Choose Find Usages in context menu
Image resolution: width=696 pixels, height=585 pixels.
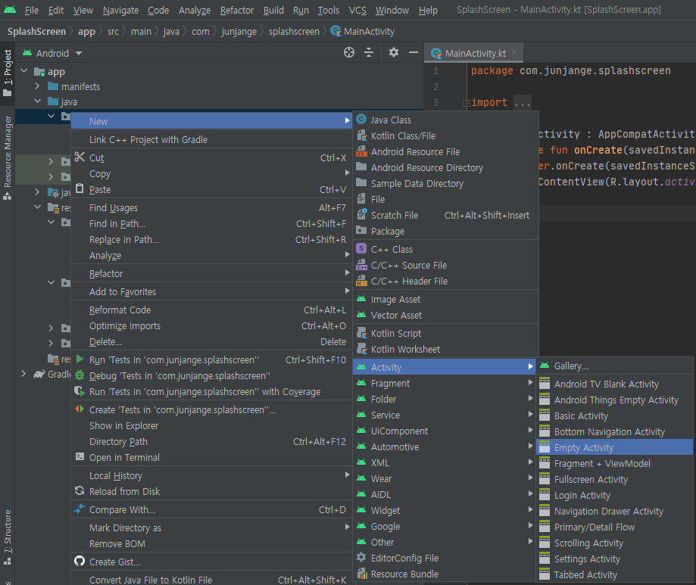(211, 207)
